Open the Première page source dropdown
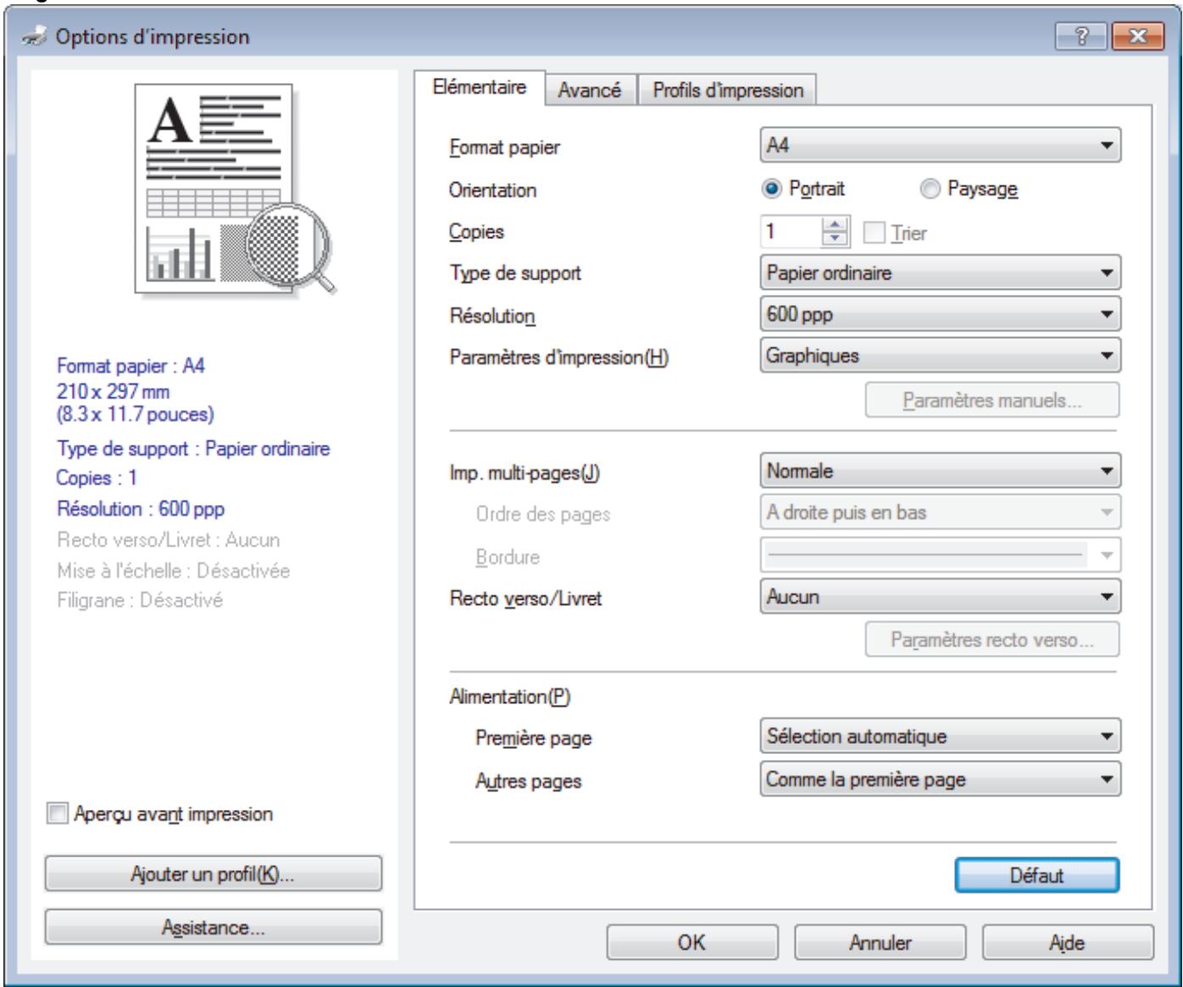The width and height of the screenshot is (1183, 987). click(941, 736)
